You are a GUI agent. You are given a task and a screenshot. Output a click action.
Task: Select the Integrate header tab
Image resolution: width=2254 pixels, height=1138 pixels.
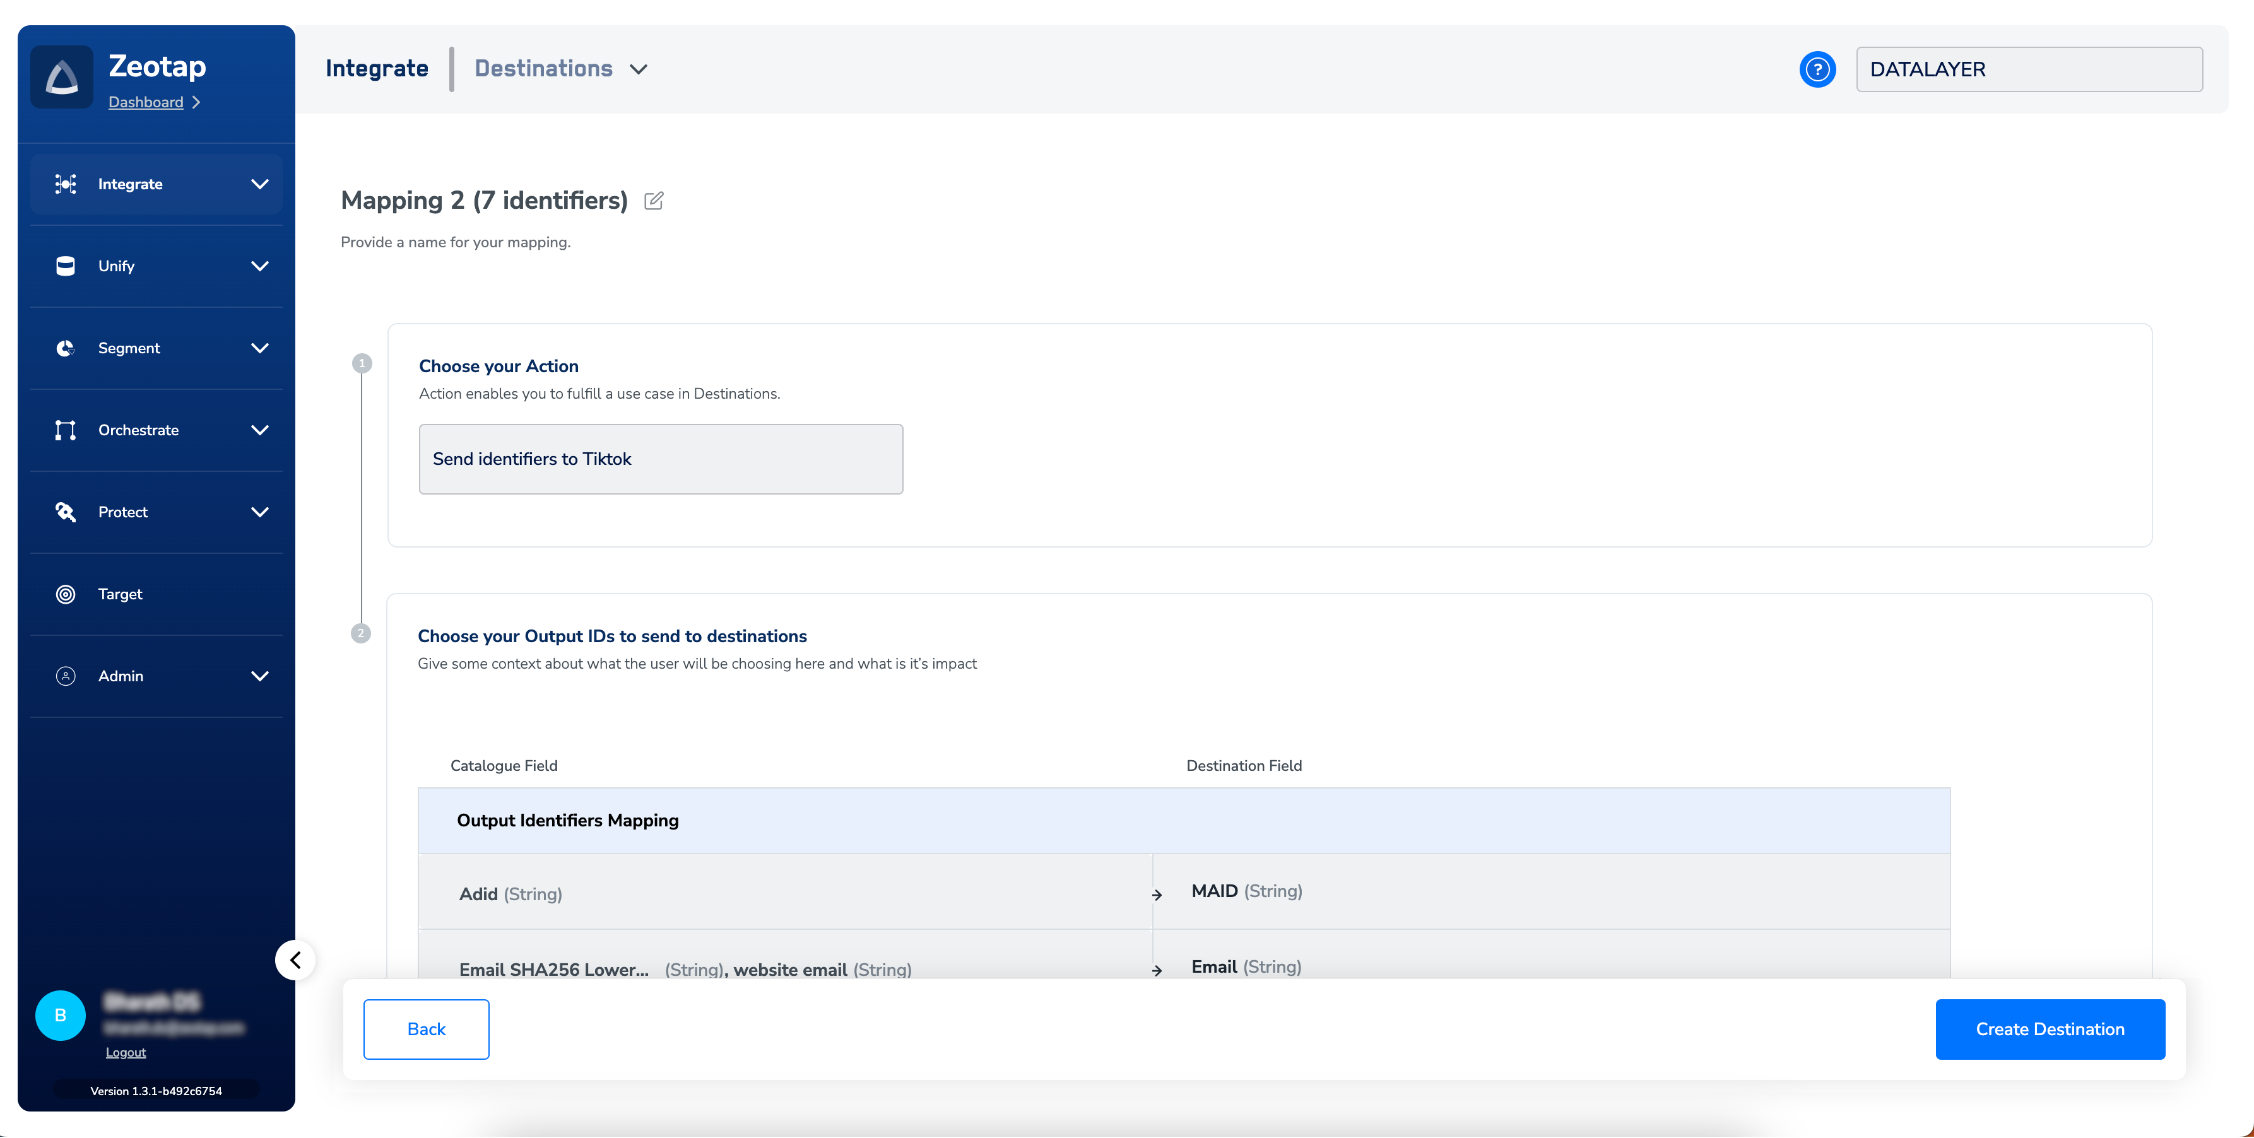tap(376, 68)
